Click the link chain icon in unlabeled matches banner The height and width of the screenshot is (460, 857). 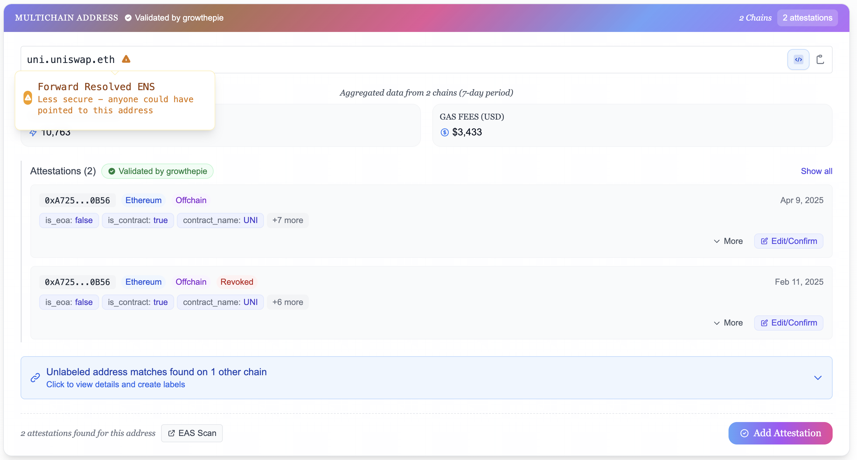pyautogui.click(x=35, y=377)
